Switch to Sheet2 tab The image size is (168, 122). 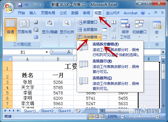47,111
